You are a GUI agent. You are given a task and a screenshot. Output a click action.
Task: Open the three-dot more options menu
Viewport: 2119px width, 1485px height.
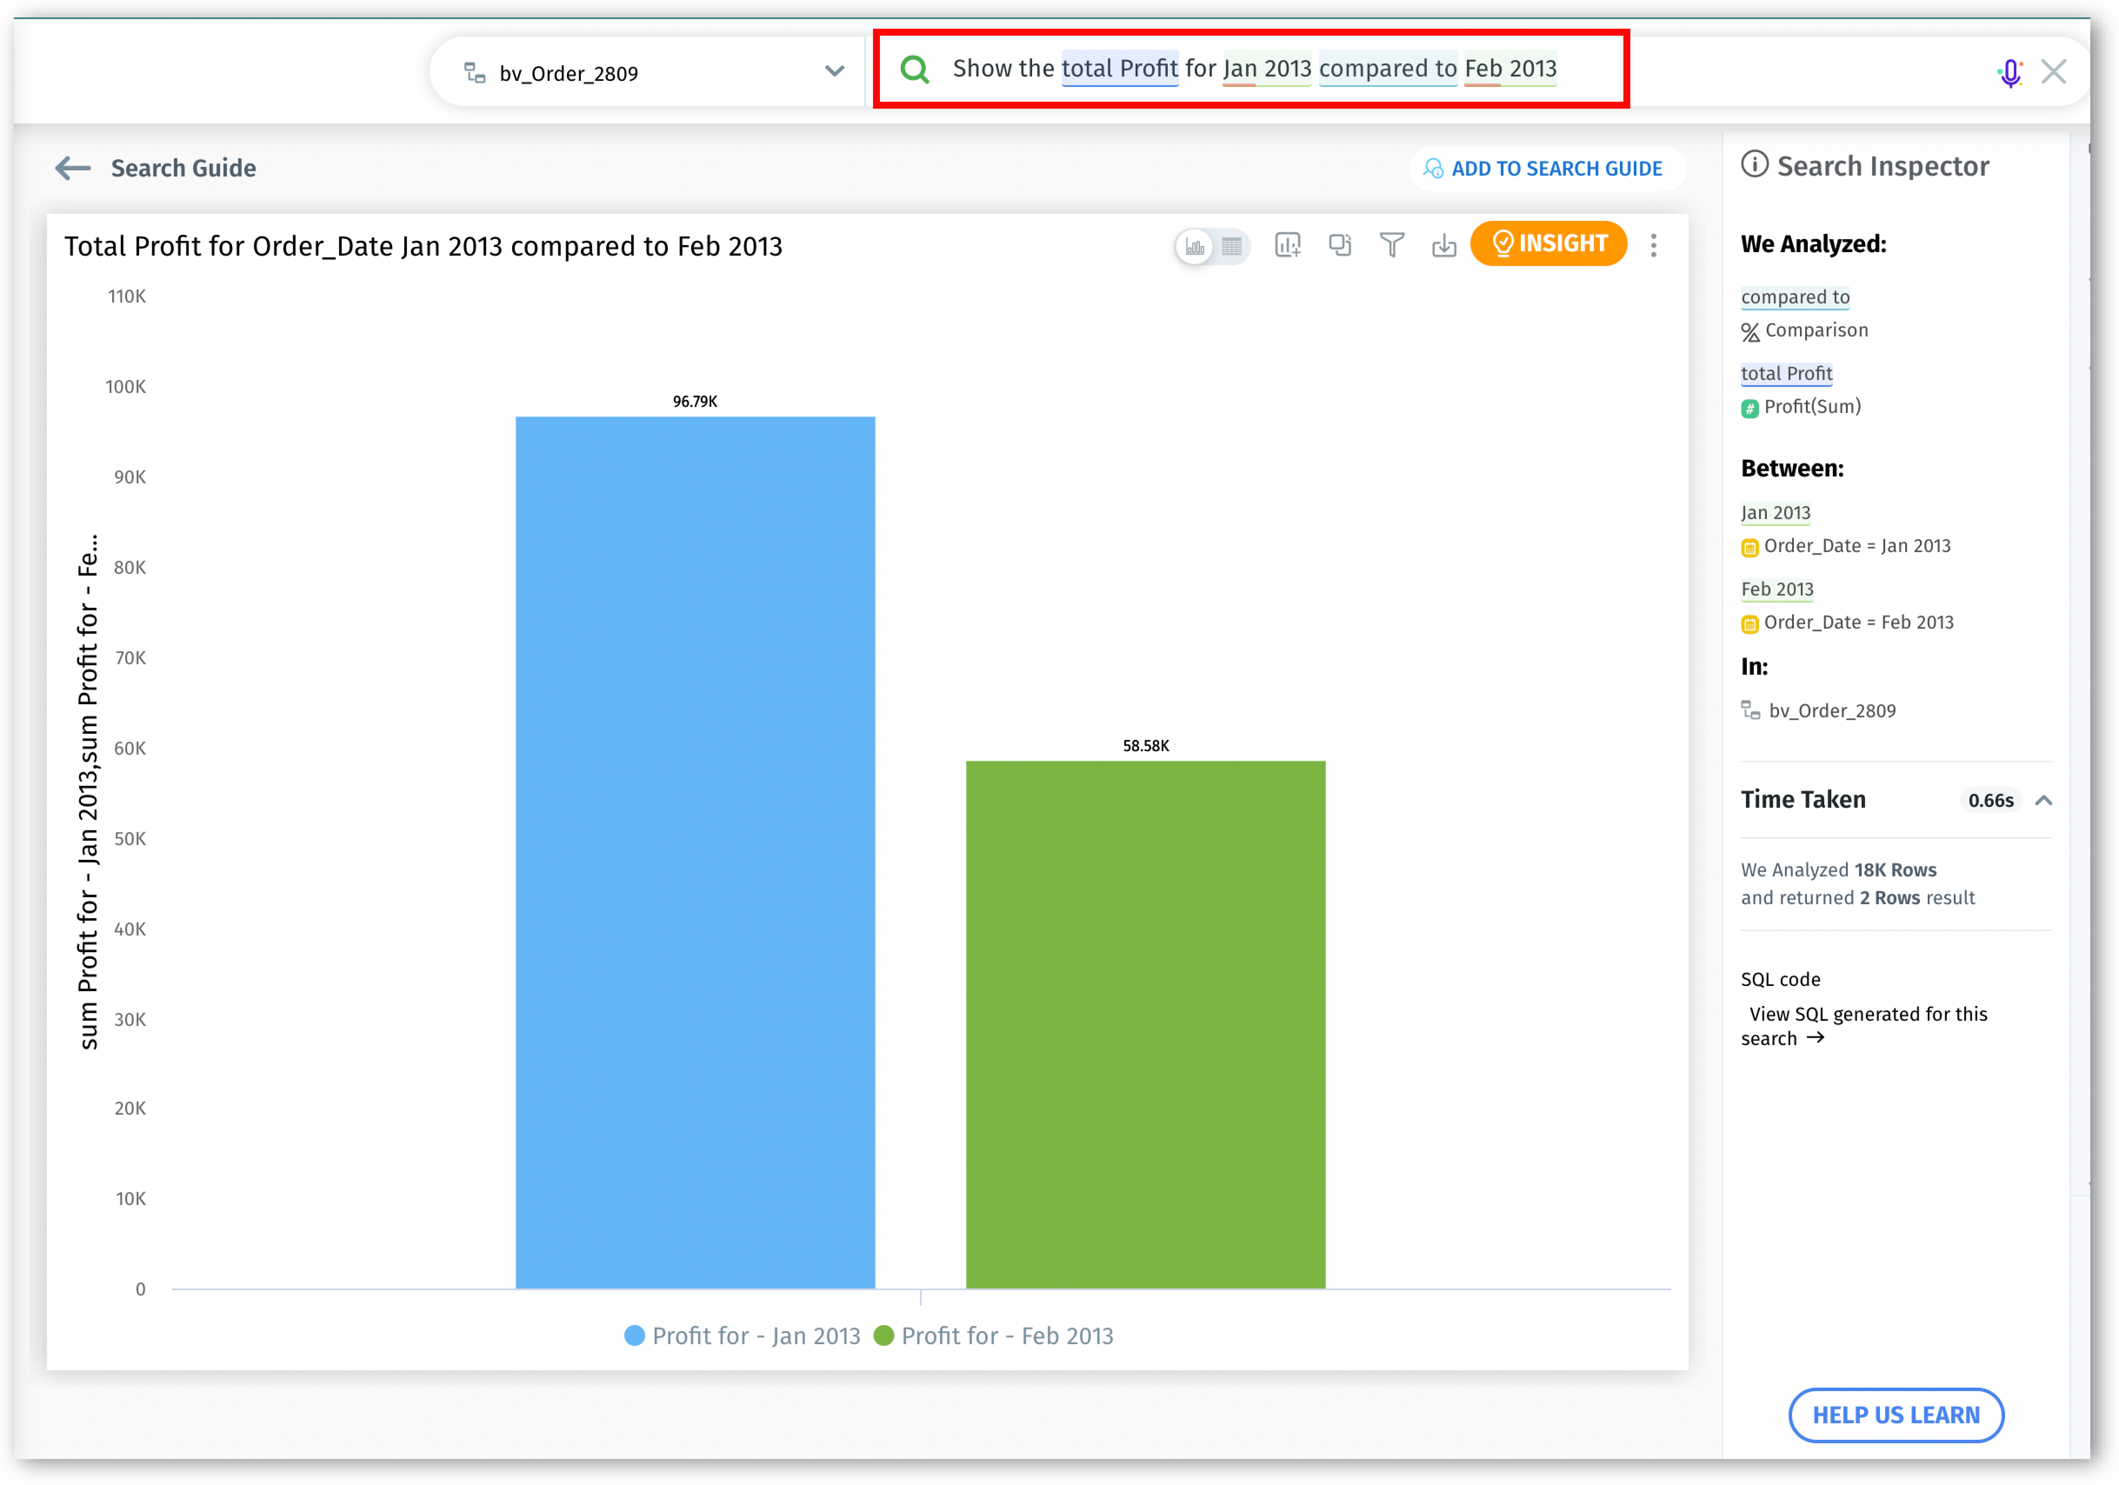tap(1654, 245)
